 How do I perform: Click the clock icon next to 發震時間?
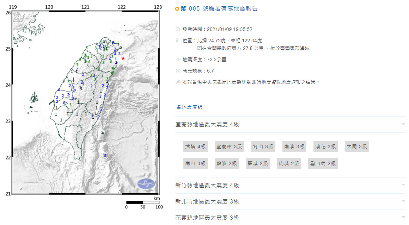point(177,29)
